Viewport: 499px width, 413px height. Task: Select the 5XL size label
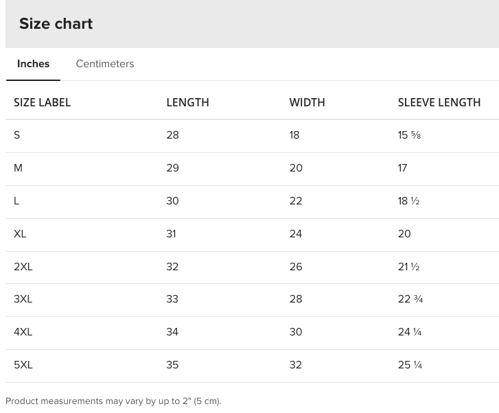[x=23, y=365]
